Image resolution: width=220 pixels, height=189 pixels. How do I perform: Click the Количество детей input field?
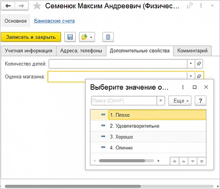tap(118, 64)
